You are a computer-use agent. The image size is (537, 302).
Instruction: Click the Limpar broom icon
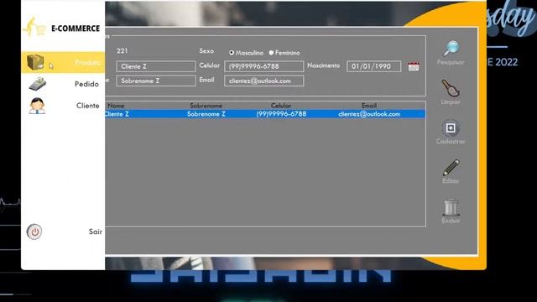pyautogui.click(x=451, y=88)
